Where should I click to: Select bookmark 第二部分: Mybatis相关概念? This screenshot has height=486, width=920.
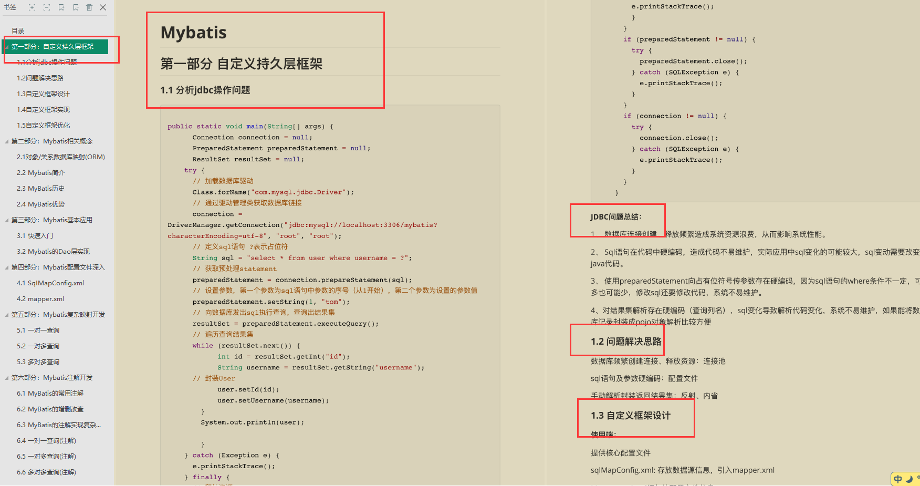tap(52, 141)
